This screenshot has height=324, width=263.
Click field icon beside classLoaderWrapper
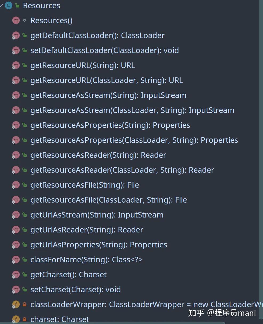pos(16,305)
